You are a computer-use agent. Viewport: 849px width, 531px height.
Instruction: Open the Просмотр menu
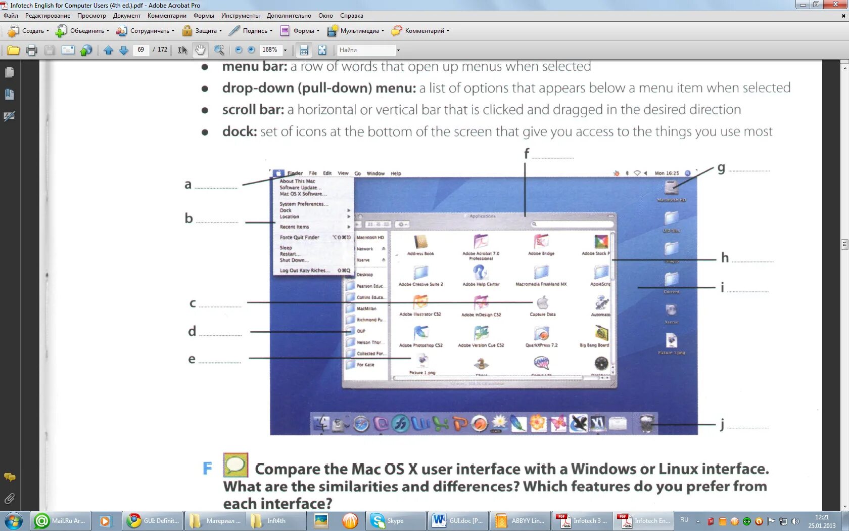pos(91,16)
